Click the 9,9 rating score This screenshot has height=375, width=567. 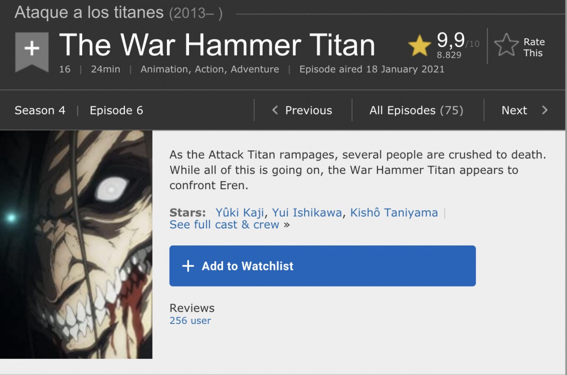click(x=451, y=41)
